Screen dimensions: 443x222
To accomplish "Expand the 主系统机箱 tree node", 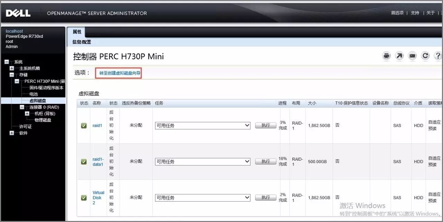I will point(12,68).
